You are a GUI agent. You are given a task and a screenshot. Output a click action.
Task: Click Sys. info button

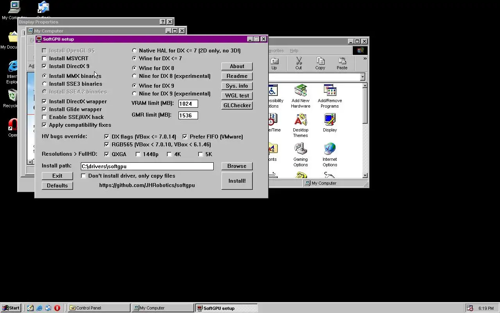pyautogui.click(x=237, y=86)
